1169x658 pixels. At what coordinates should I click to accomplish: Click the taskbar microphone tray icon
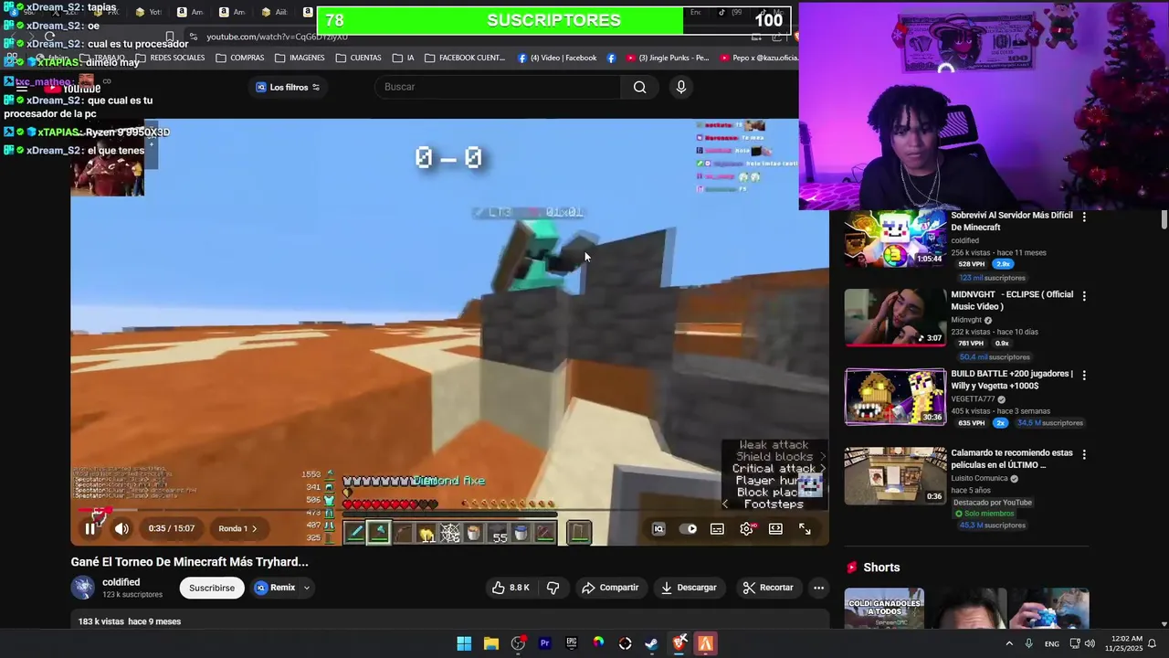click(1029, 643)
